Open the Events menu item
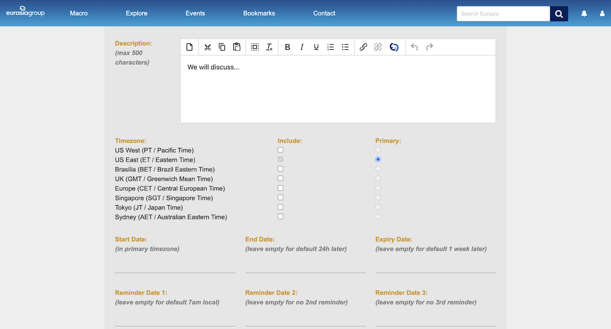The width and height of the screenshot is (611, 329). pos(195,13)
